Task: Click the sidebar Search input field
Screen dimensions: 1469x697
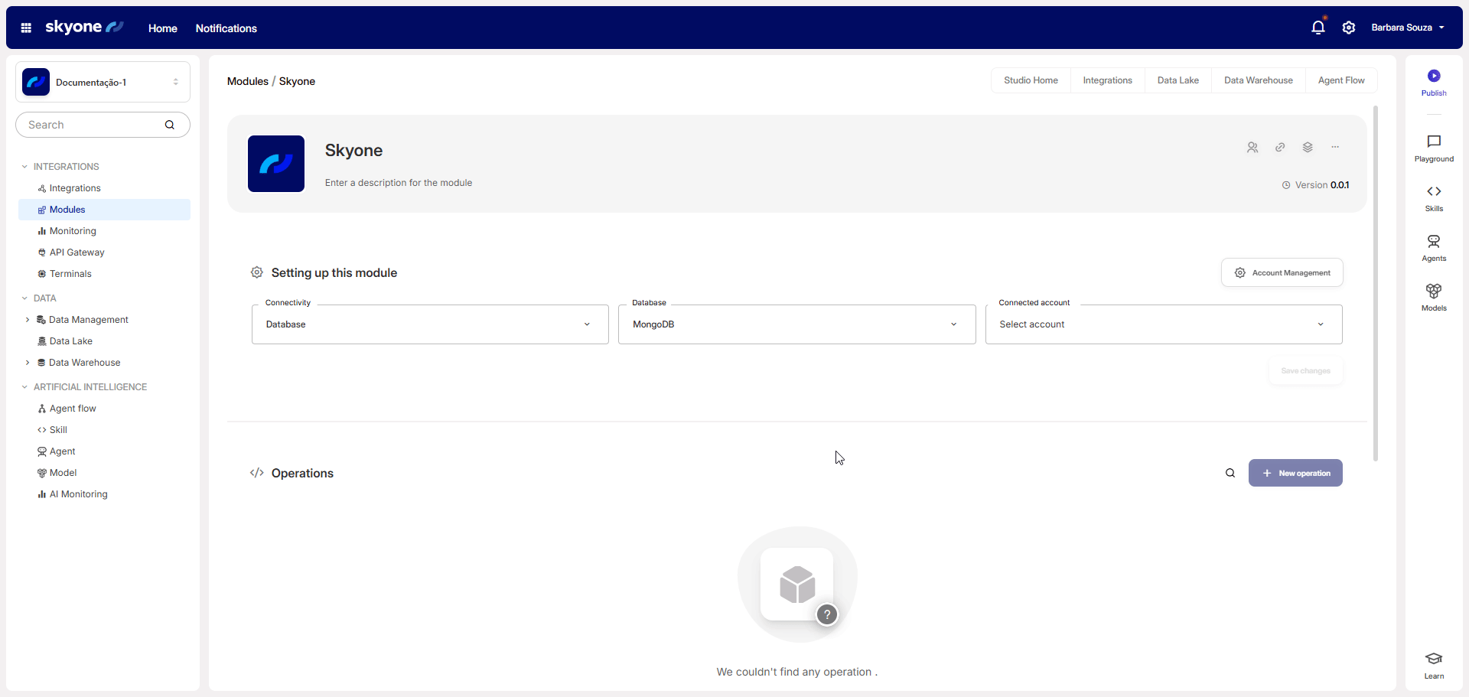Action: pyautogui.click(x=92, y=125)
